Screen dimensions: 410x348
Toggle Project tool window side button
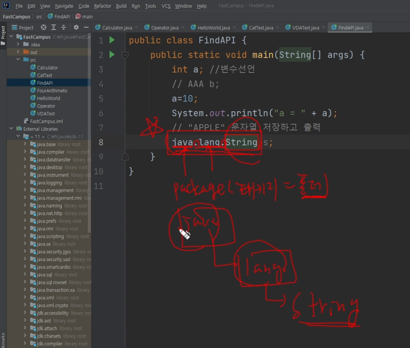3,35
